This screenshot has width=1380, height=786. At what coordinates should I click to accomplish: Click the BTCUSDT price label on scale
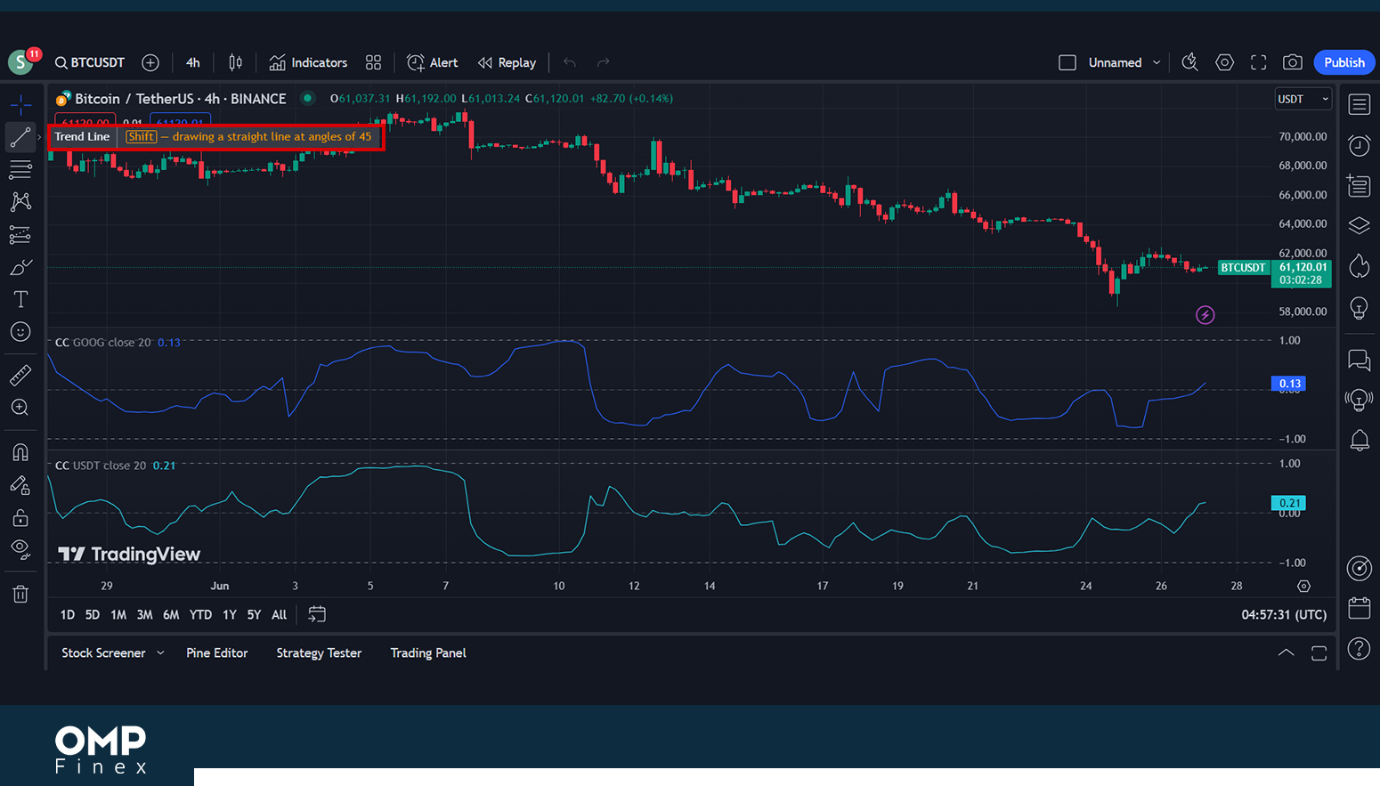pos(1243,267)
